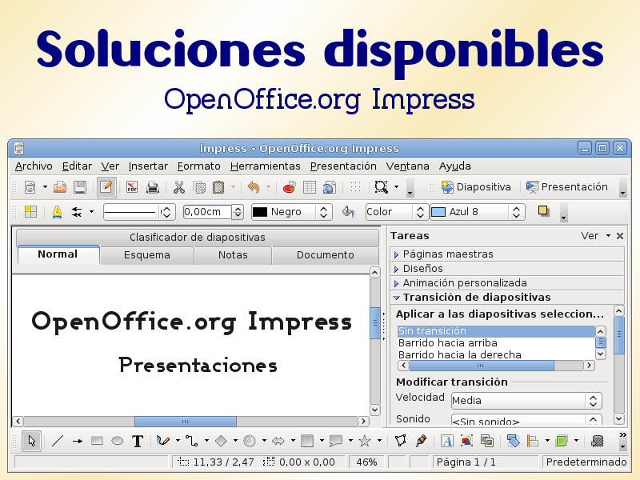Open the Velocidad dropdown showing Media
The image size is (640, 480).
click(526, 400)
